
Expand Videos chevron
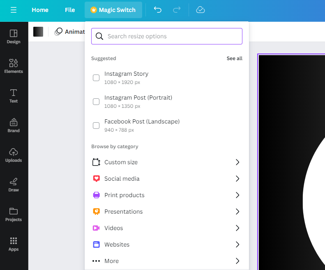[x=237, y=228]
